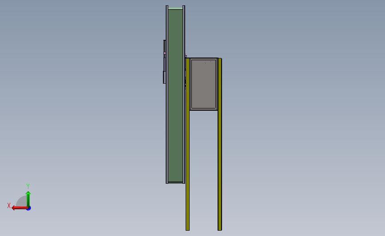385x236 pixels.
Task: Click the blue Z axis dot of the triad
Action: coord(29,209)
